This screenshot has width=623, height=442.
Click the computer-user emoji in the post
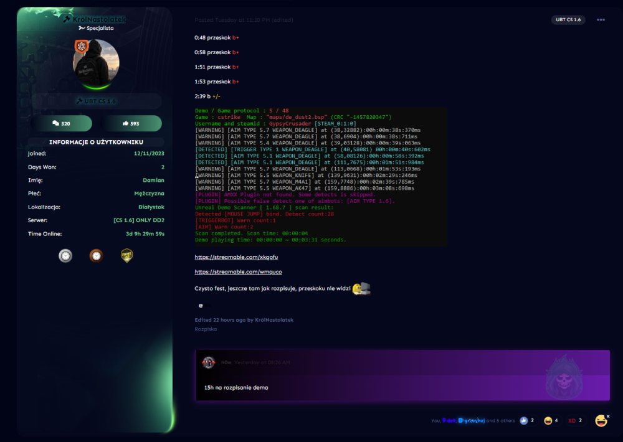[361, 289]
